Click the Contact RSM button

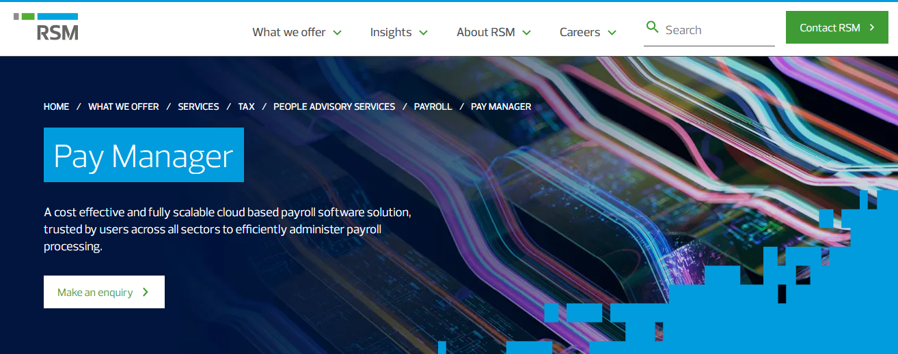pyautogui.click(x=837, y=27)
